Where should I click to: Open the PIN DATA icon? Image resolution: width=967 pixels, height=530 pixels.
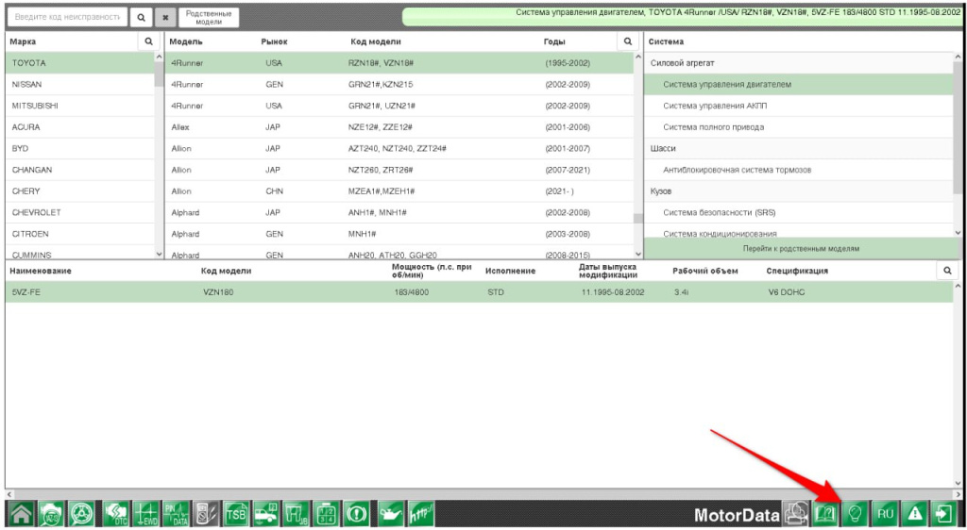(176, 515)
